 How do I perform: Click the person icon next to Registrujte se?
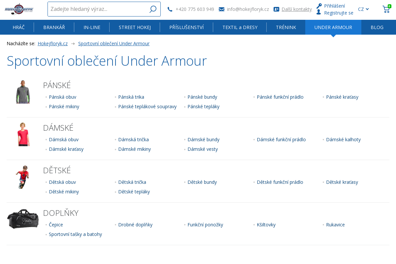click(318, 12)
